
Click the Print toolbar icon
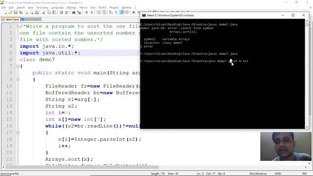(37, 13)
